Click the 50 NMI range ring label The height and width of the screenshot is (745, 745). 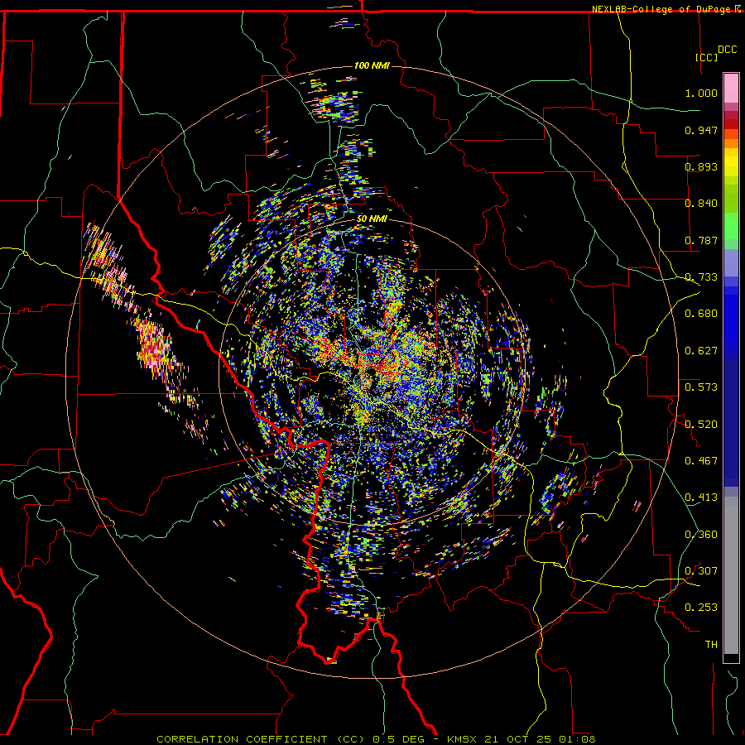click(372, 219)
